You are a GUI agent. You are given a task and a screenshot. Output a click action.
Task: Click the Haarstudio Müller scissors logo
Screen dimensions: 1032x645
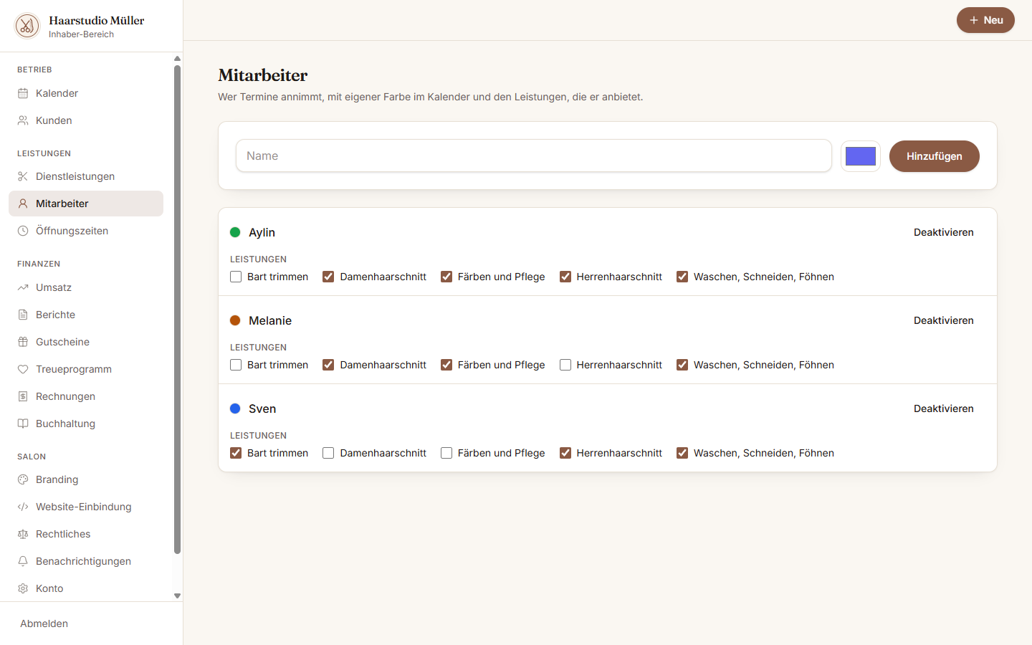tap(27, 26)
